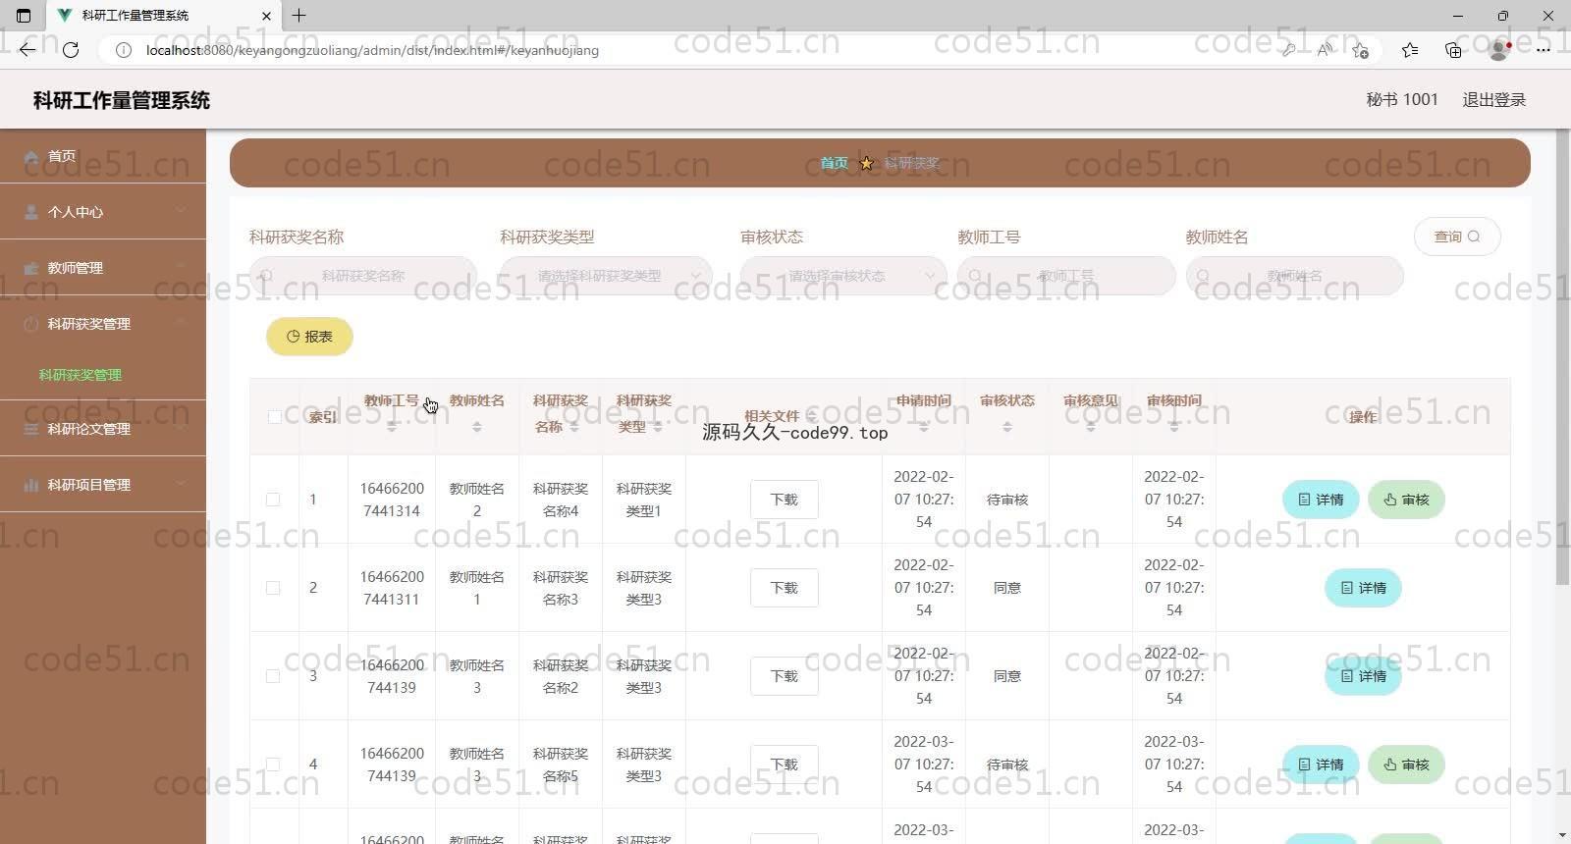This screenshot has width=1571, height=844.
Task: Add page to favorites star-plus icon
Action: point(1360,50)
